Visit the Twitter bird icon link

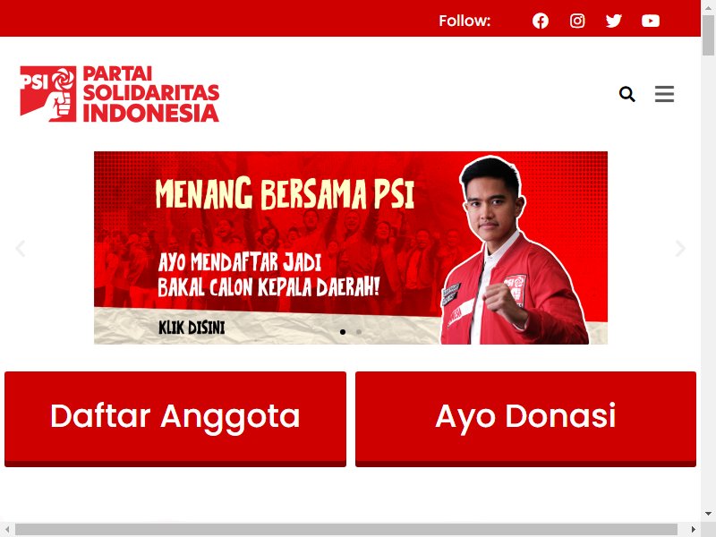tap(614, 21)
